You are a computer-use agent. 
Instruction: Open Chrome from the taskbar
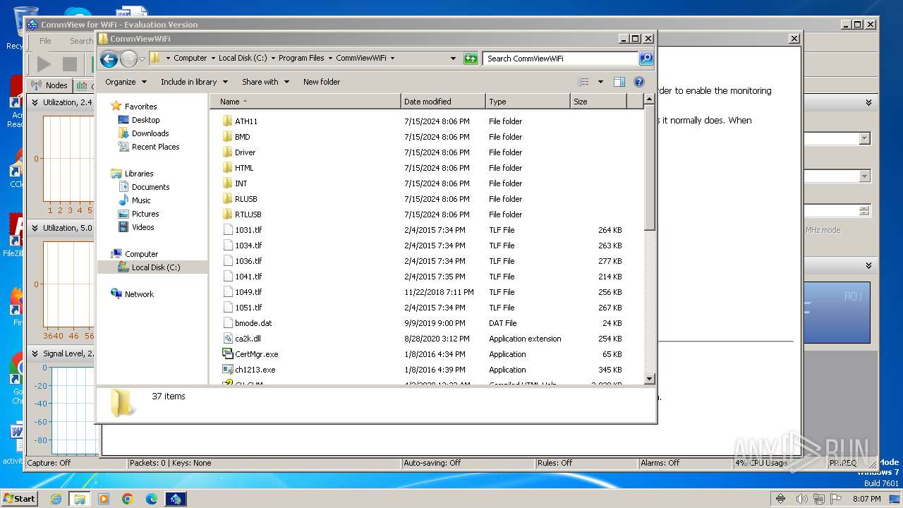click(x=128, y=499)
